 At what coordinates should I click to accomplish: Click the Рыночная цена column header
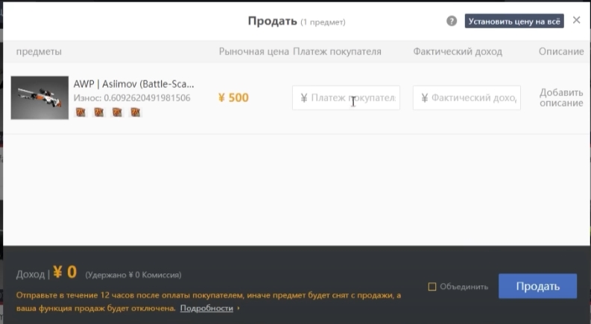click(x=254, y=51)
